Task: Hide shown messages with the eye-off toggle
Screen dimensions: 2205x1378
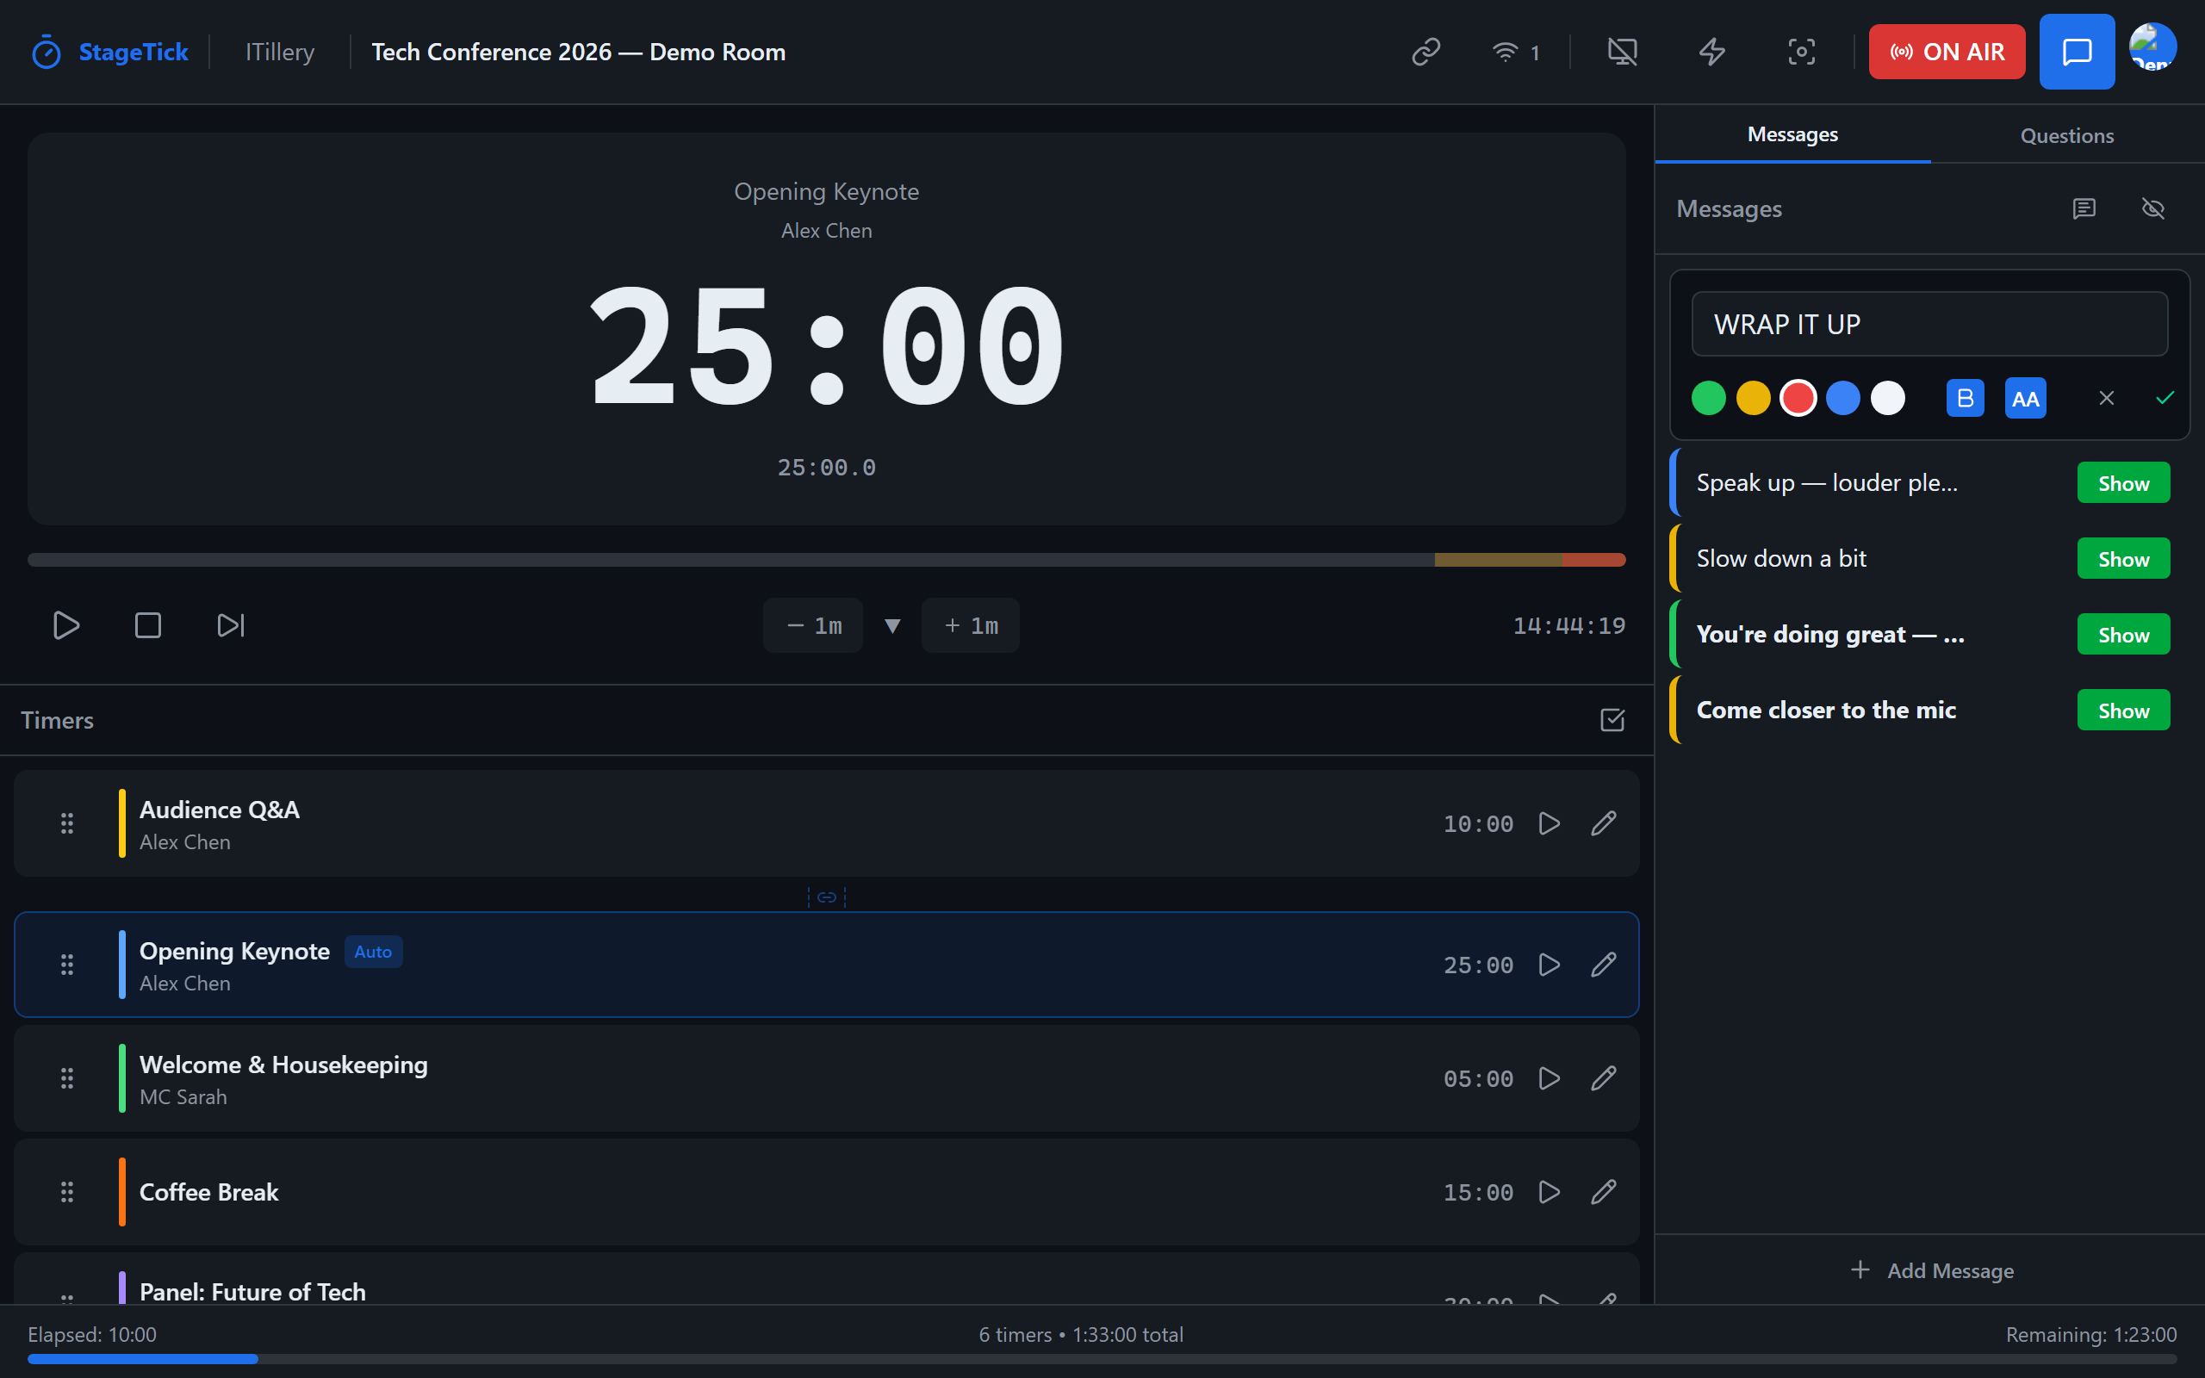Action: pos(2153,208)
